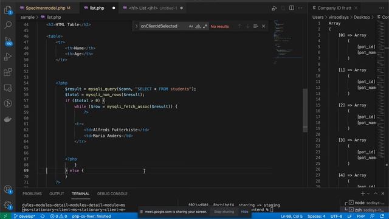Open the new terminal launch profile dropdown

click(x=368, y=193)
